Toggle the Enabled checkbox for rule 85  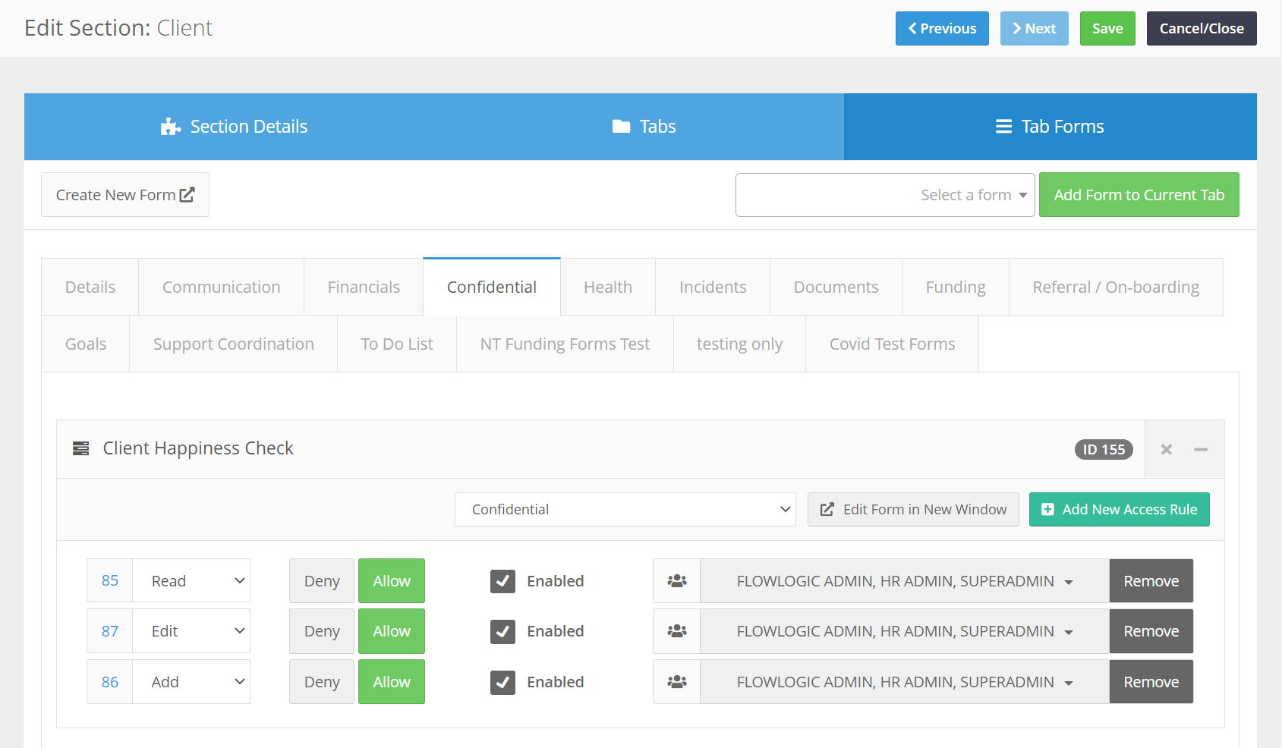click(502, 581)
